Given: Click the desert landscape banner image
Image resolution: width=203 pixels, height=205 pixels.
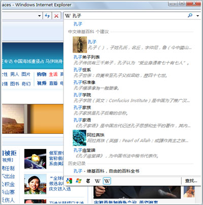Looking at the screenshot, I should coord(13,119).
